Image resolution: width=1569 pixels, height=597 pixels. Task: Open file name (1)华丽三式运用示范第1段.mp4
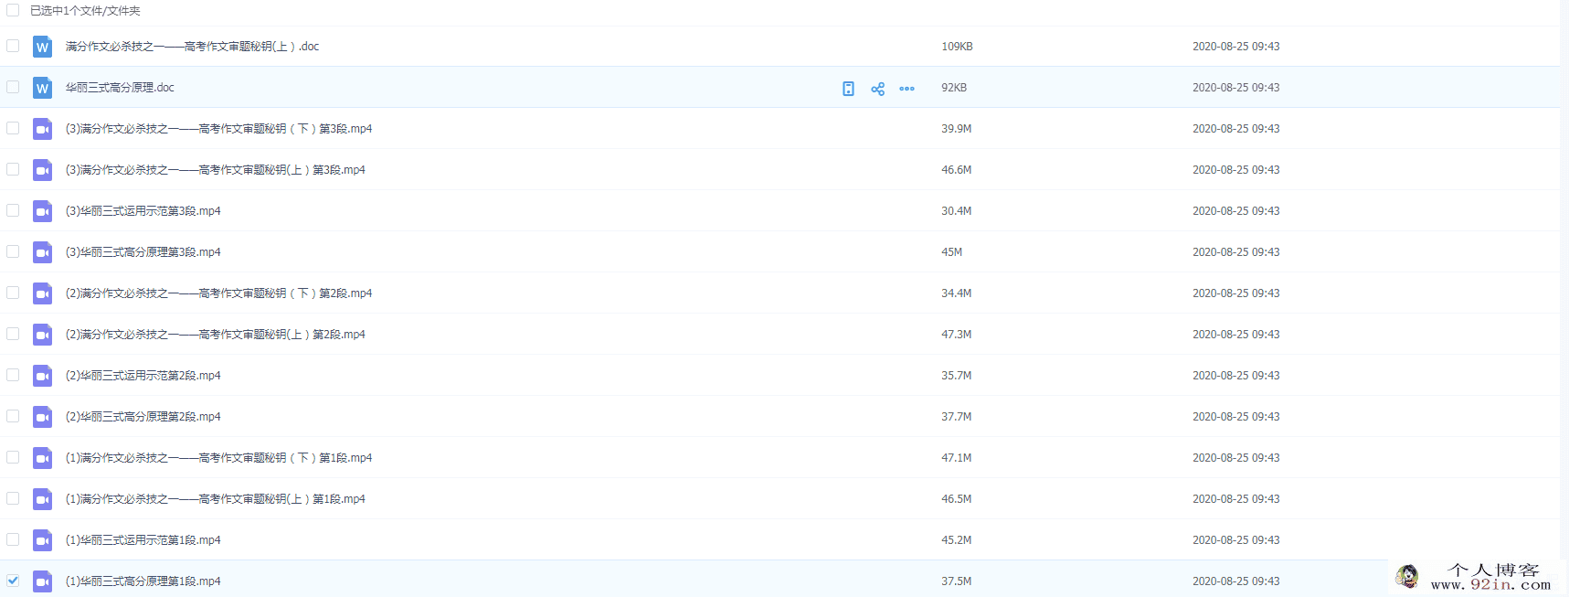tap(143, 540)
